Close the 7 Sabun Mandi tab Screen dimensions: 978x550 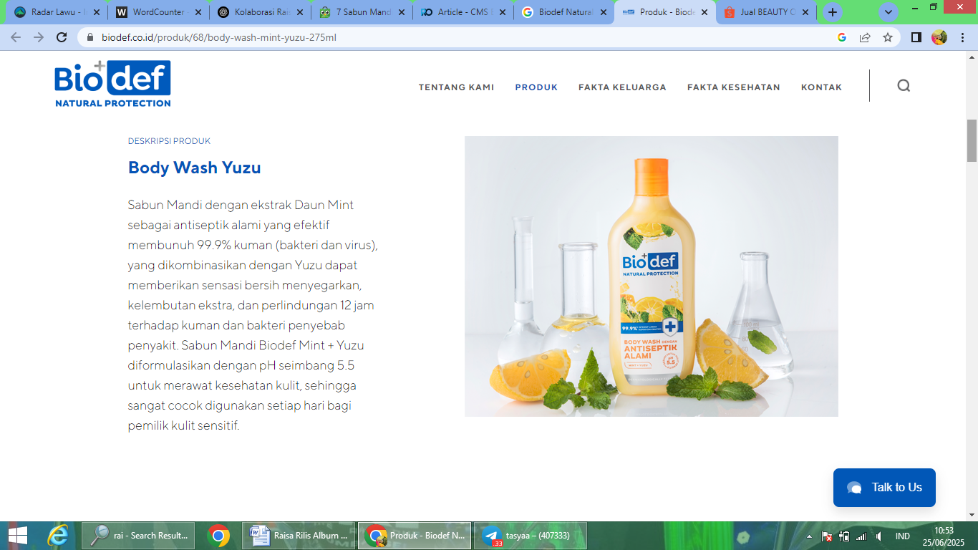point(401,12)
